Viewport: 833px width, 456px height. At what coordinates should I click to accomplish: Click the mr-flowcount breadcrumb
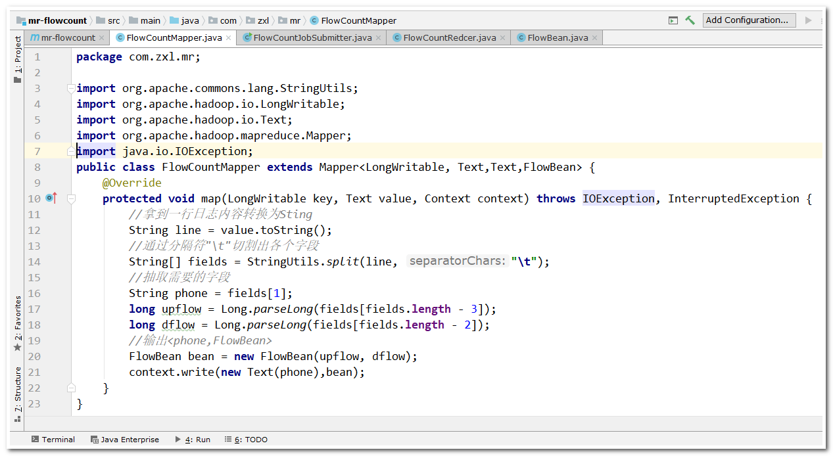coord(51,20)
